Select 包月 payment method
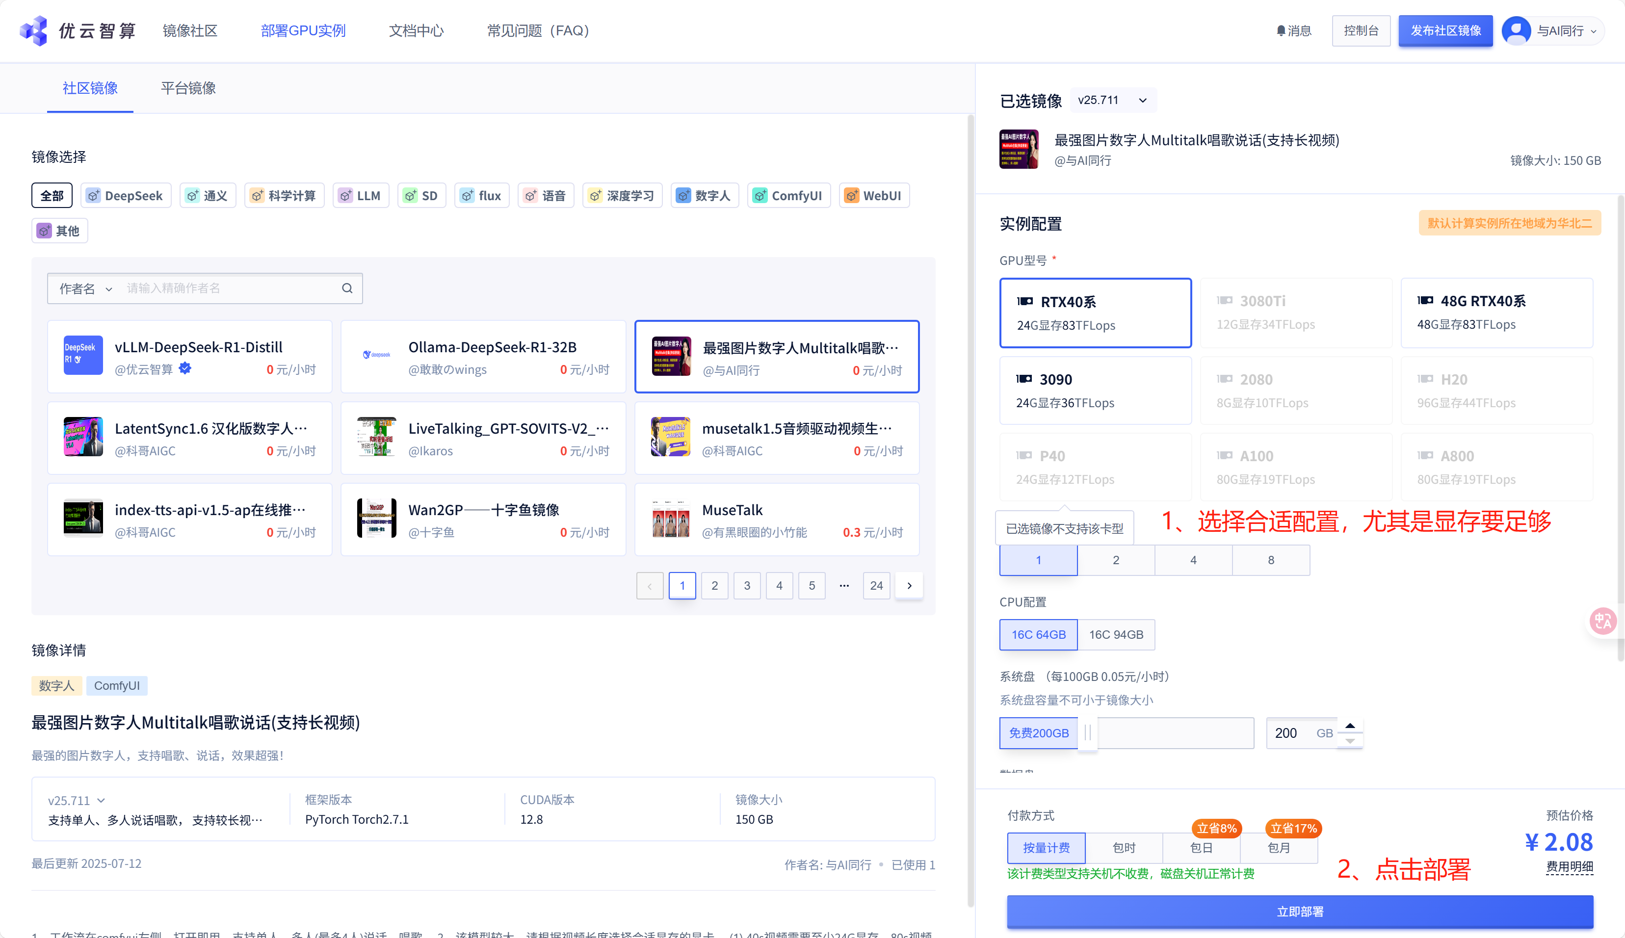 [1279, 848]
